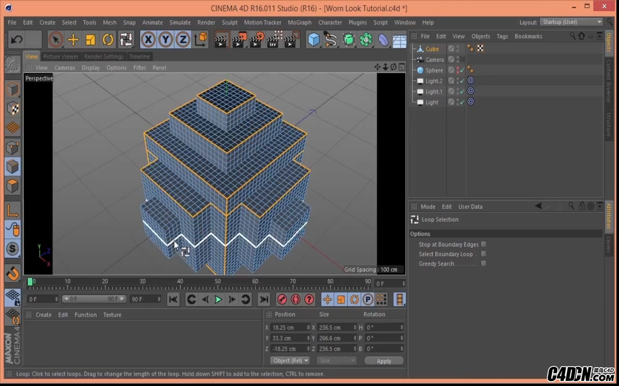Open material manager Function menu
Viewport: 619px width, 386px height.
[x=86, y=315]
